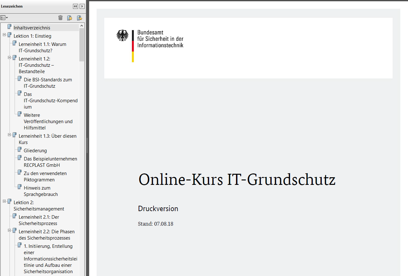The height and width of the screenshot is (276, 408).
Task: Collapse Lerneinheit 2.2 Phasen des Sicherheitsprozesses node
Action: (x=10, y=230)
